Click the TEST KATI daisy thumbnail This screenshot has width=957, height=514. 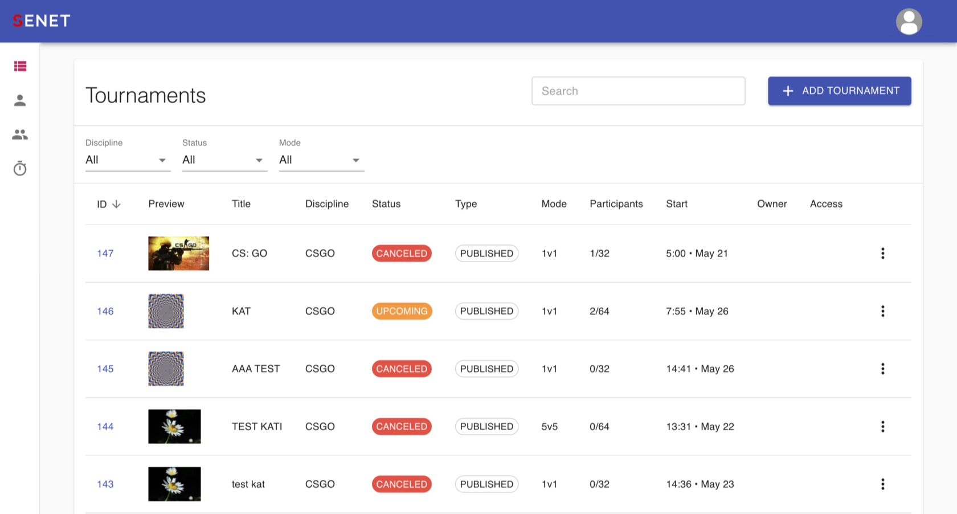click(x=174, y=426)
